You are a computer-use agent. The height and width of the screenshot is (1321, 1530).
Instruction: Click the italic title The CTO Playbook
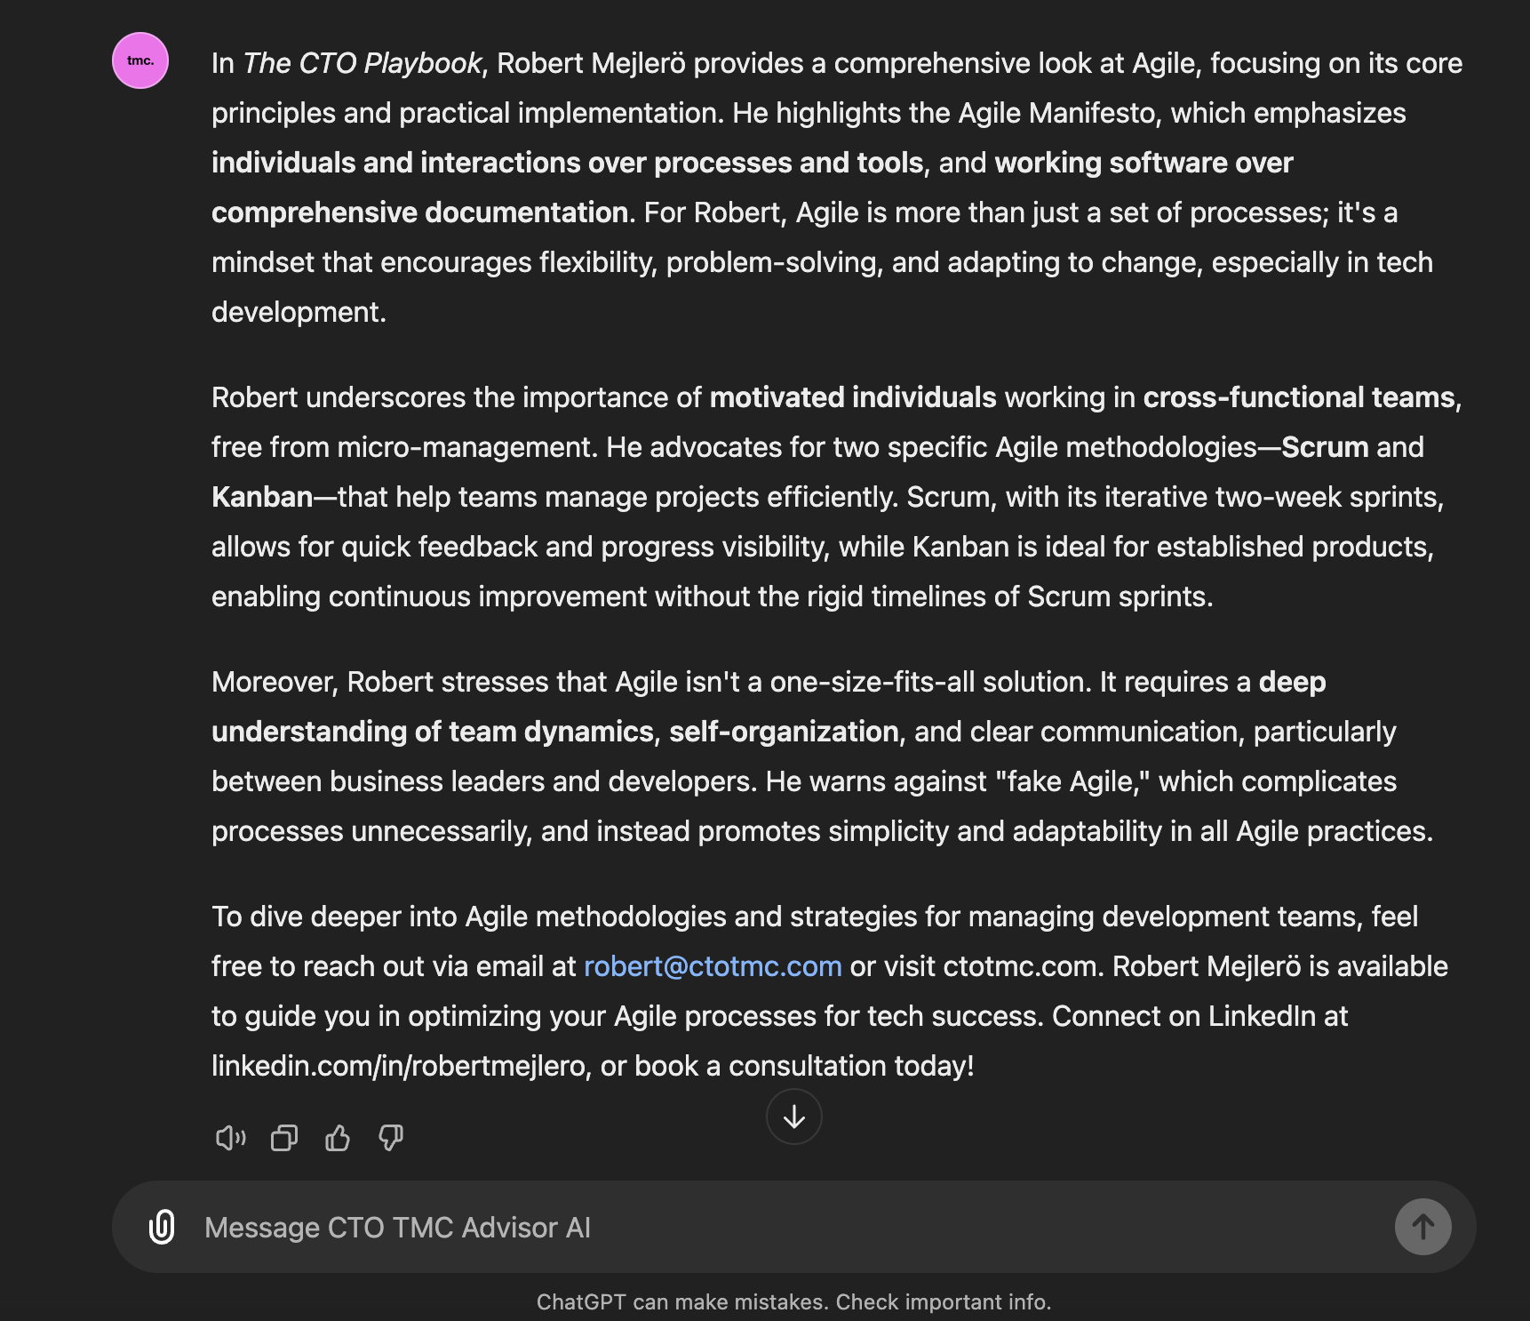362,63
